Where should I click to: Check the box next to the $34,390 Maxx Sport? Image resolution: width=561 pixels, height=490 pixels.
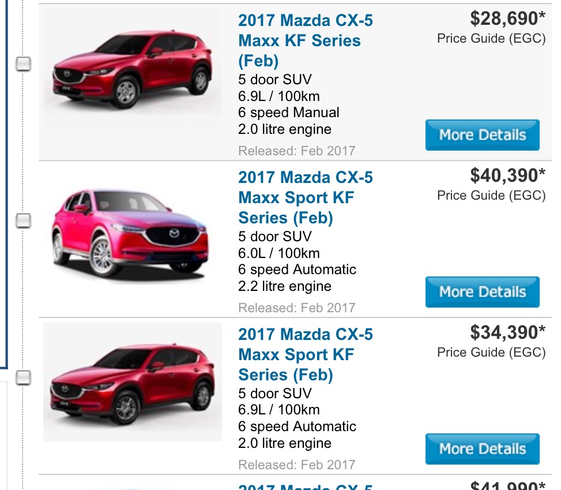[x=23, y=377]
